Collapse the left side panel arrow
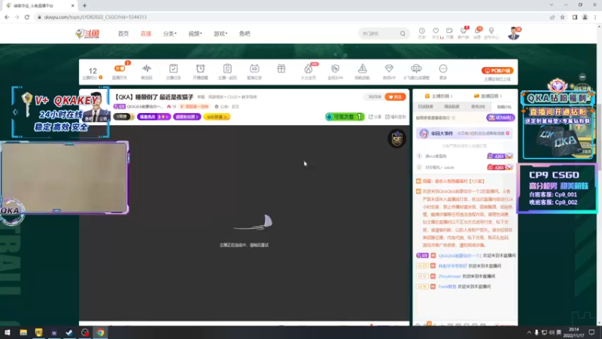This screenshot has height=339, width=602. pos(15,112)
